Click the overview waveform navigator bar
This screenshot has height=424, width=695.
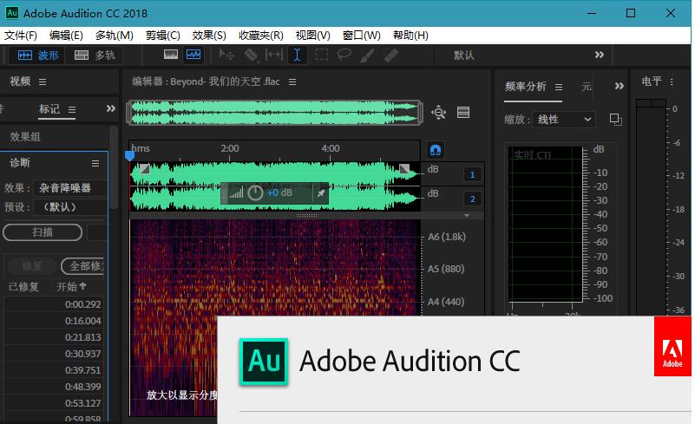(x=274, y=113)
